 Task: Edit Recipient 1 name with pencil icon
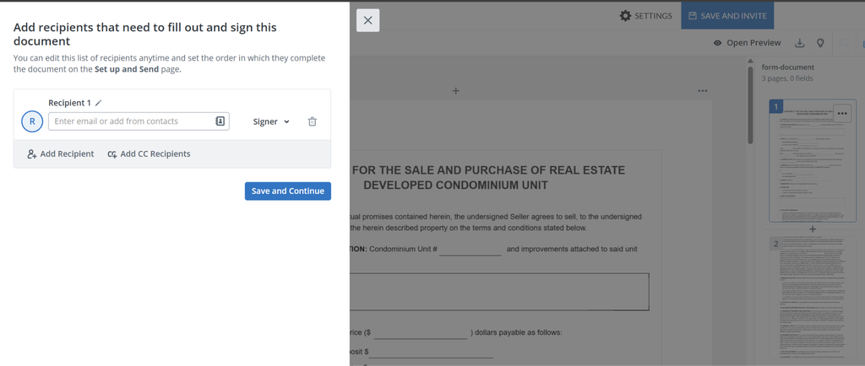(x=99, y=103)
